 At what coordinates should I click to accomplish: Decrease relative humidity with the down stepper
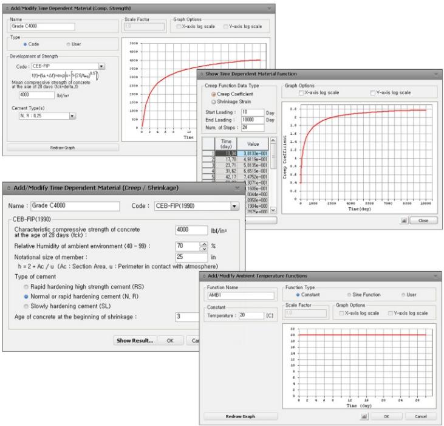tap(204, 249)
